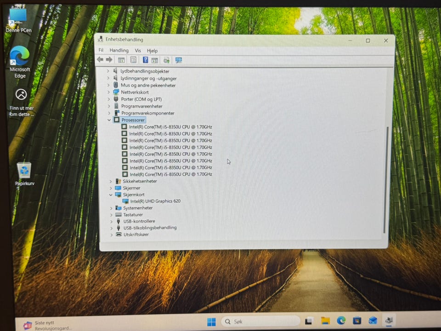Toggle the console tree toolbar icon
441x331 pixels.
(121, 60)
